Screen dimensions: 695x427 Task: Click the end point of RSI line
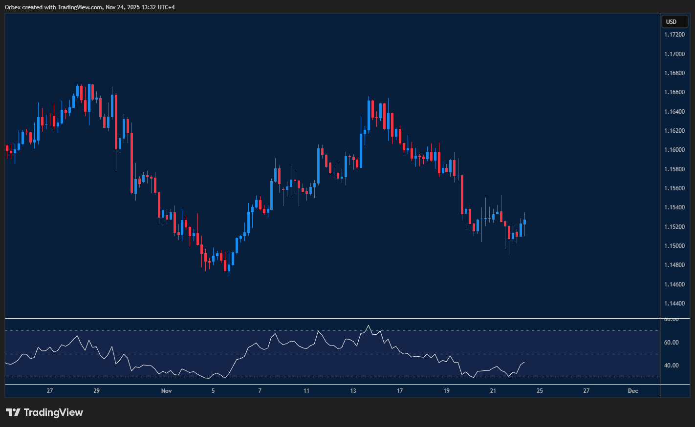coord(524,362)
